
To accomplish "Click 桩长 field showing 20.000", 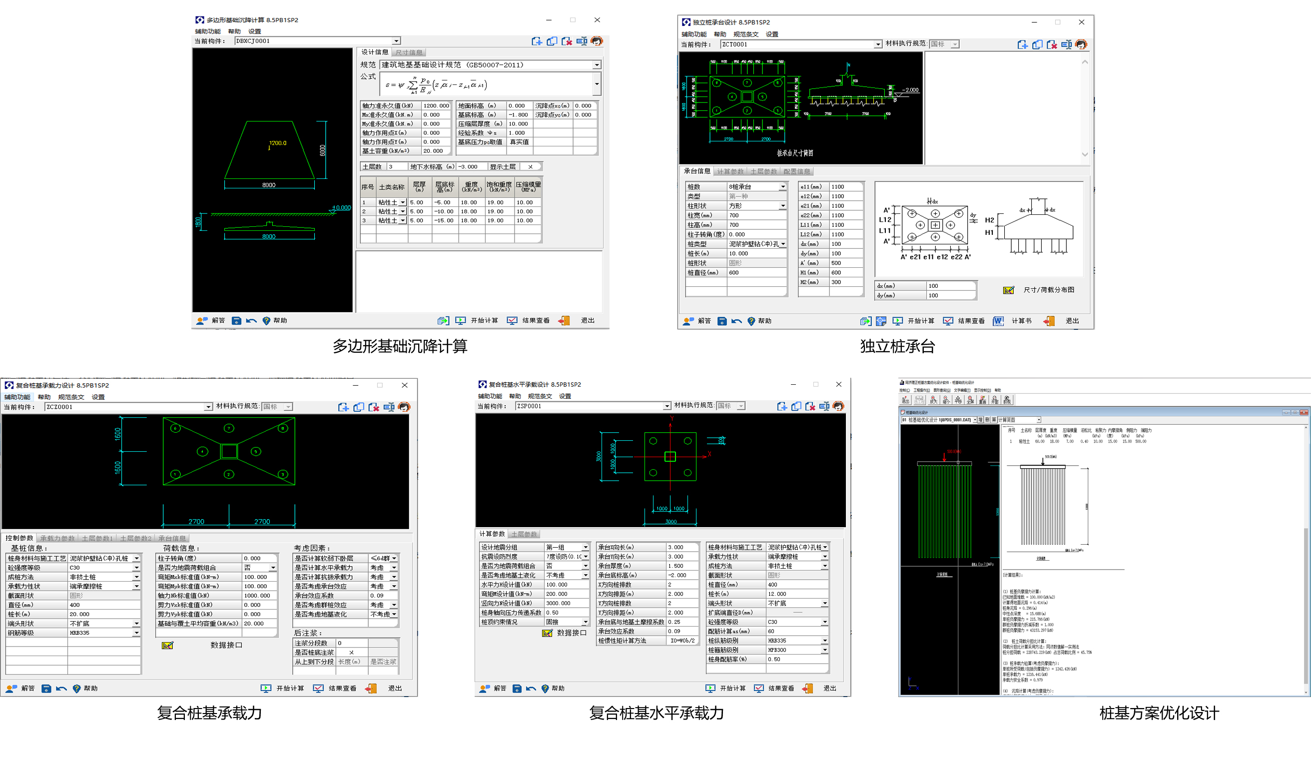I will coord(104,615).
